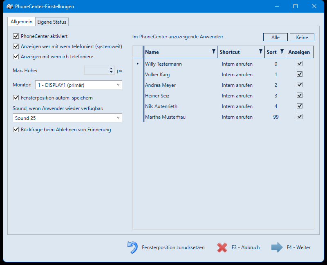Uncheck Anzeigen for Heiner Seiz

(x=300, y=95)
